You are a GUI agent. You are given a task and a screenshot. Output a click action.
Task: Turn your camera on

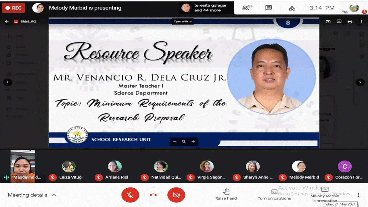176,195
